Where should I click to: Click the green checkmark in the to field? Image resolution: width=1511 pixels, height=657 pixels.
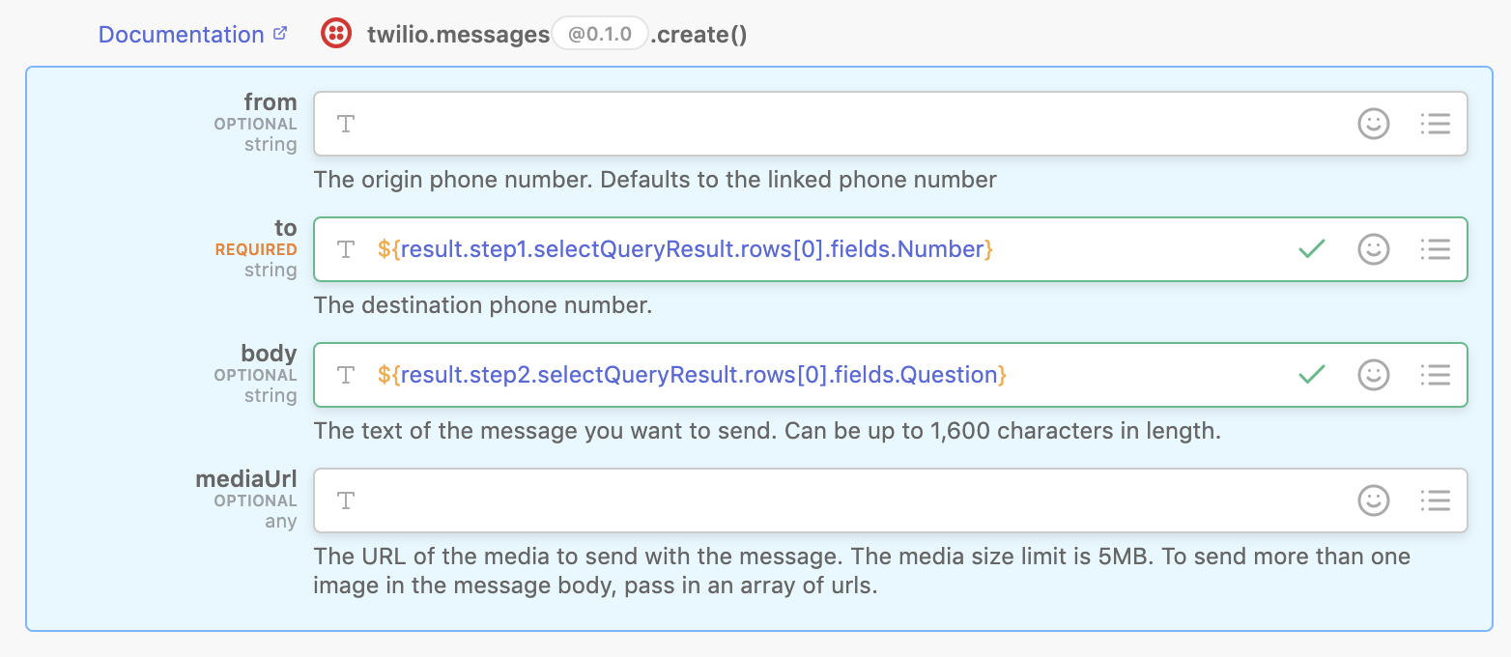(x=1311, y=249)
